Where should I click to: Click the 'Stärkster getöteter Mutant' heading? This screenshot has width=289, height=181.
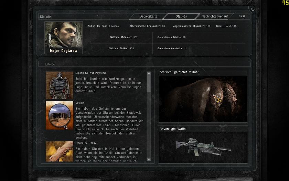point(179,72)
